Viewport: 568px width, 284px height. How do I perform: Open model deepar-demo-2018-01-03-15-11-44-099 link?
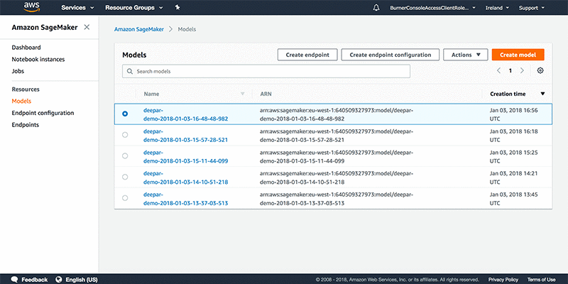click(185, 156)
